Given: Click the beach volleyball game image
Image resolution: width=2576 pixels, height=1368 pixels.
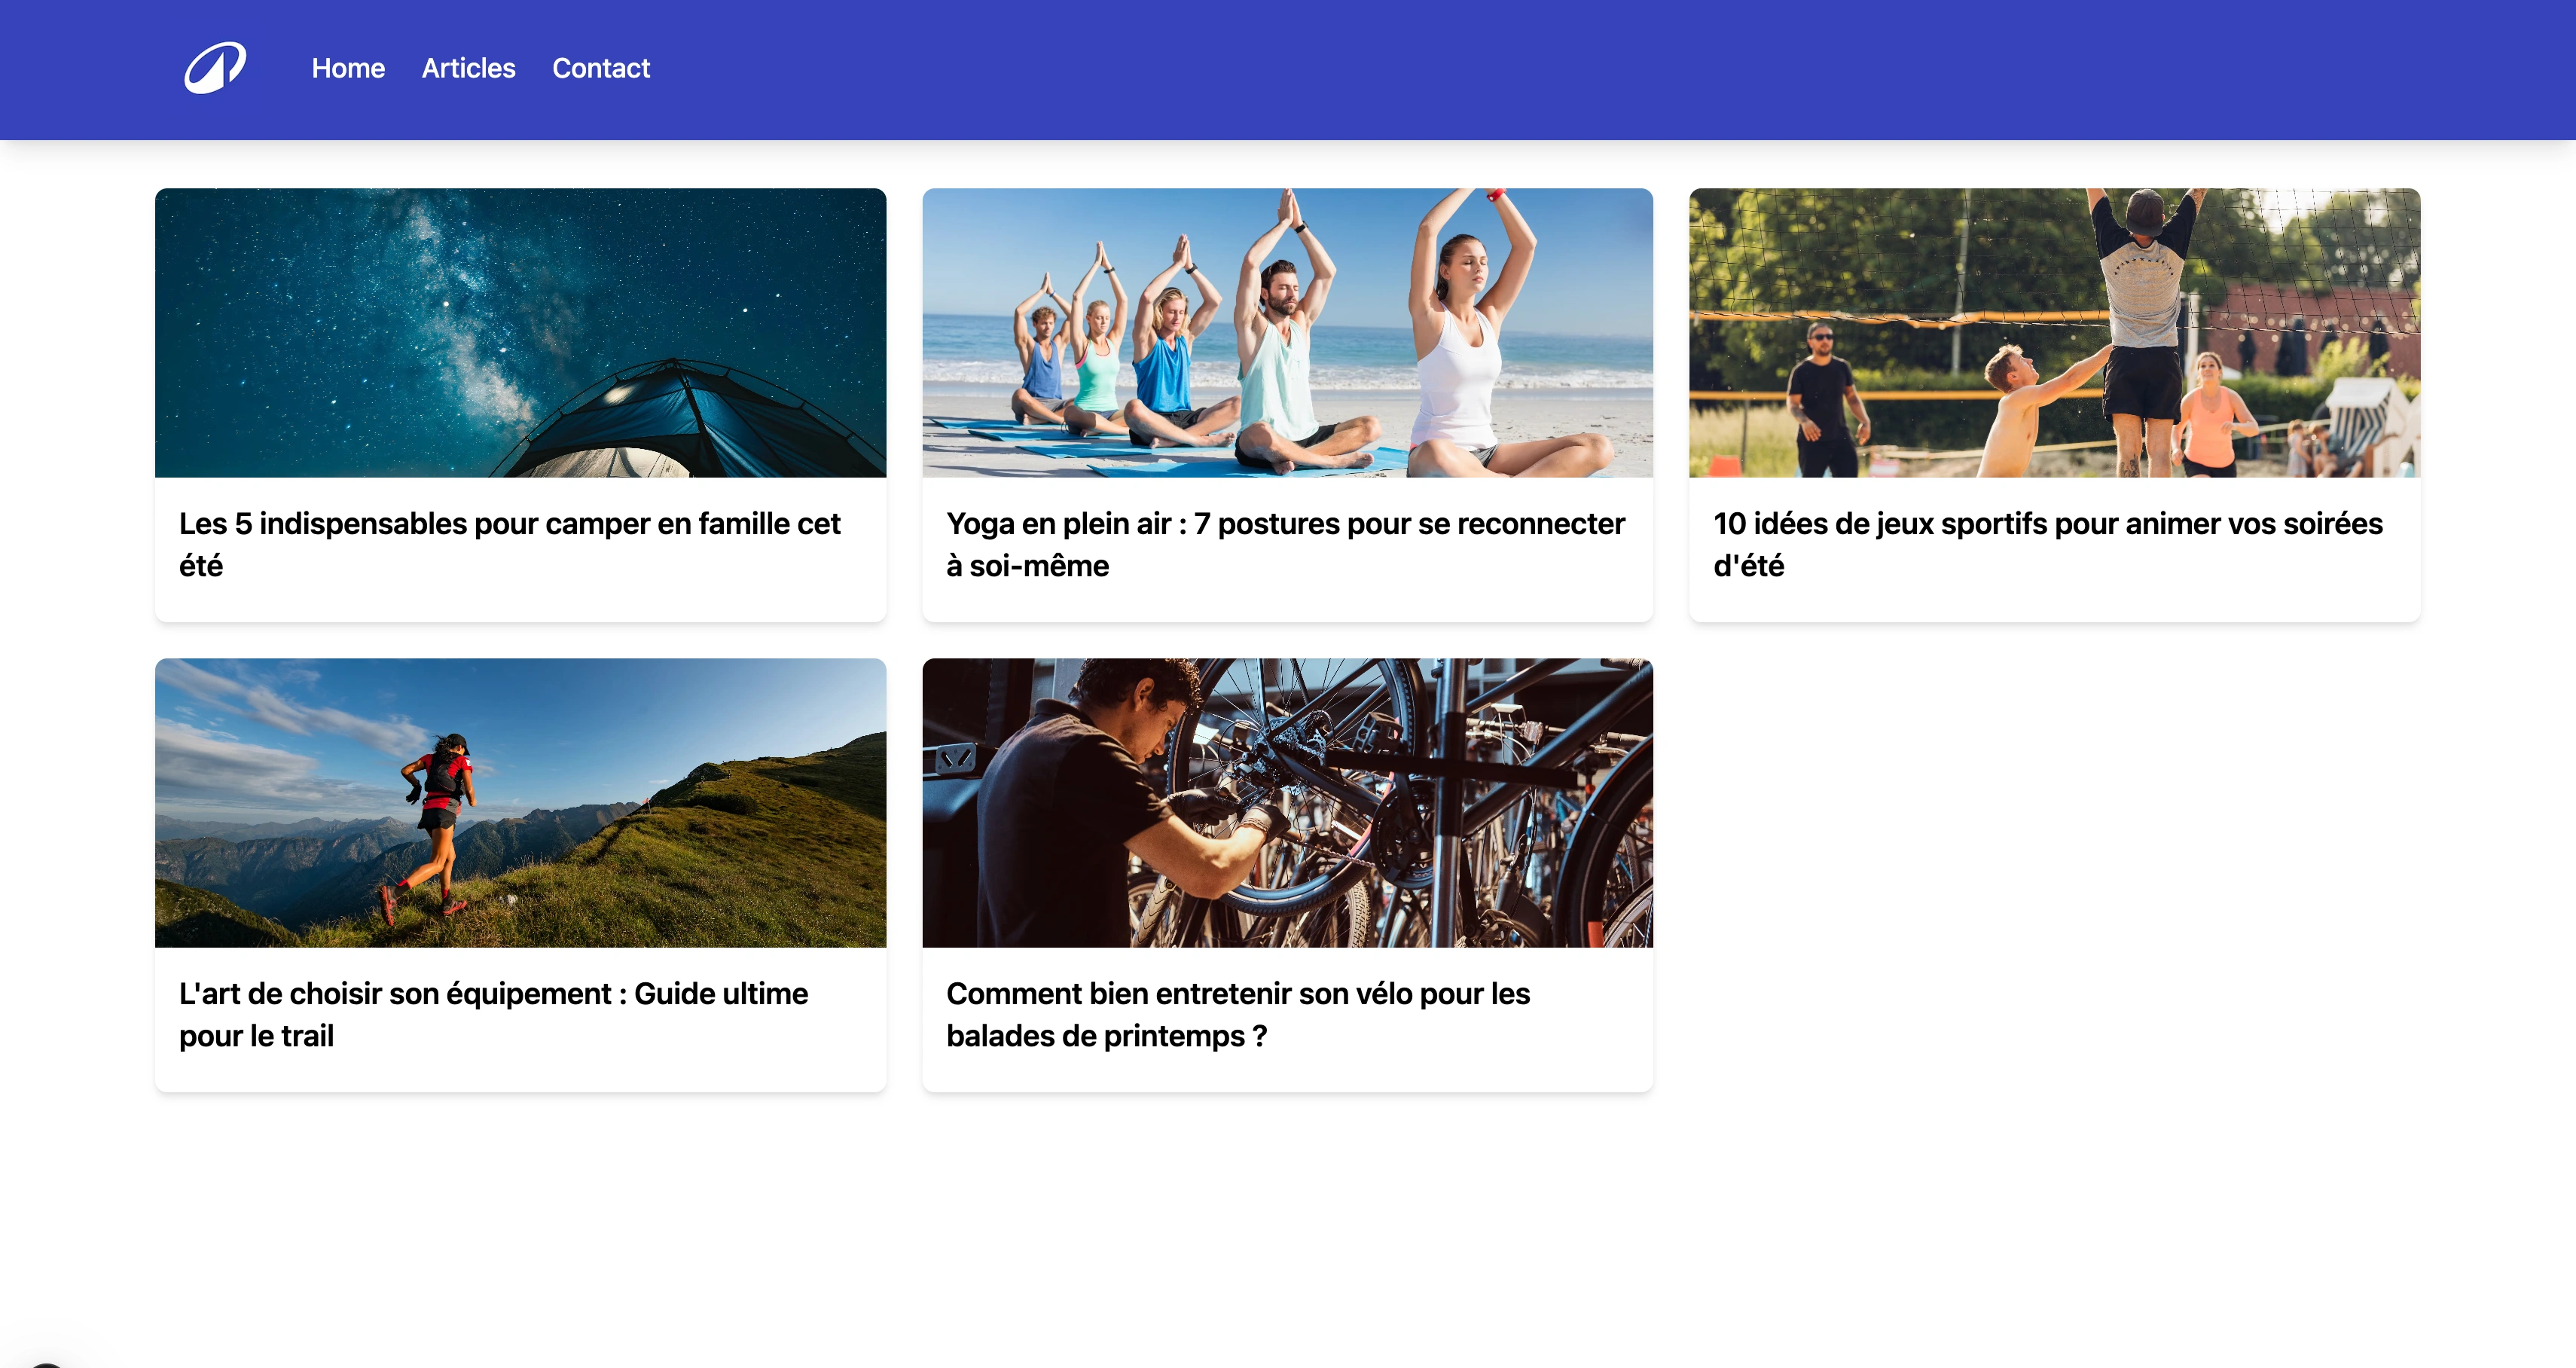Looking at the screenshot, I should click(x=2054, y=333).
